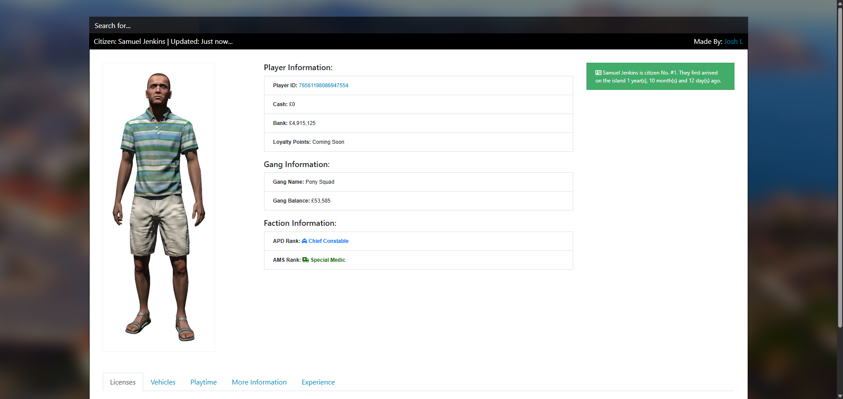Select the Bank: £4,915,125 row
This screenshot has height=399, width=843.
pos(418,123)
